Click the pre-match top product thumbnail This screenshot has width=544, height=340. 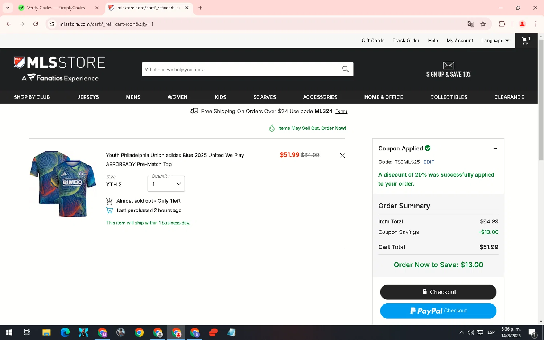tap(63, 184)
